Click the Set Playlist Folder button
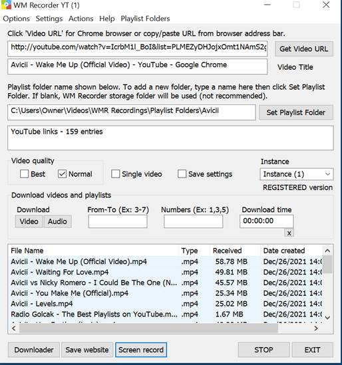Viewport: 342px width, 365px height. (x=296, y=112)
